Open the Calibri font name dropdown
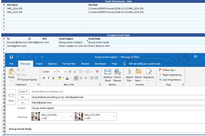The height and width of the screenshot is (136, 205). point(55,72)
